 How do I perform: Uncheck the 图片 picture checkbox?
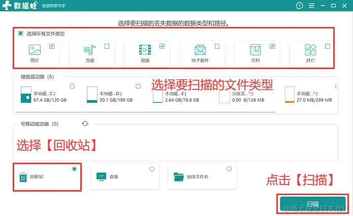click(x=52, y=46)
